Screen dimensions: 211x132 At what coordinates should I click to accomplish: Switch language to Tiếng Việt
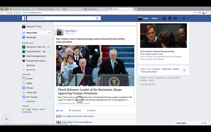click(x=166, y=69)
